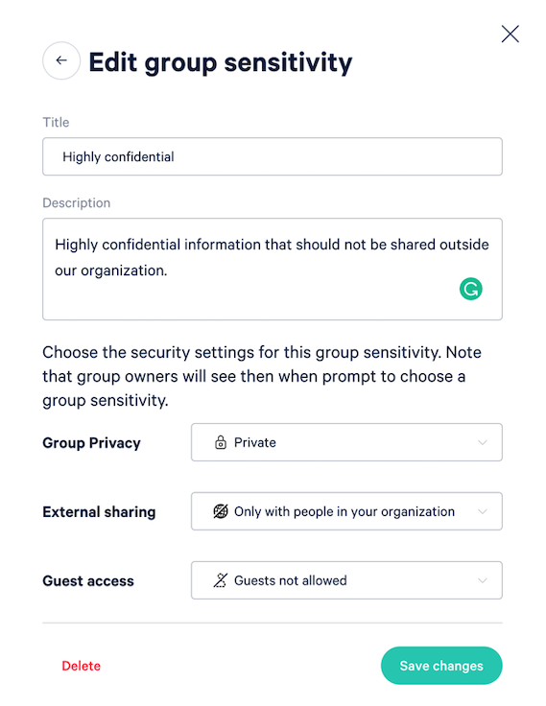Click the chevron in Group Privacy field
Screen dimensions: 546x706
coord(482,442)
